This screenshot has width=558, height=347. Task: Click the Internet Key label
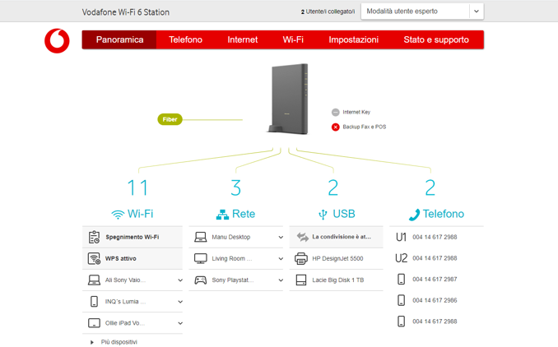coord(356,112)
